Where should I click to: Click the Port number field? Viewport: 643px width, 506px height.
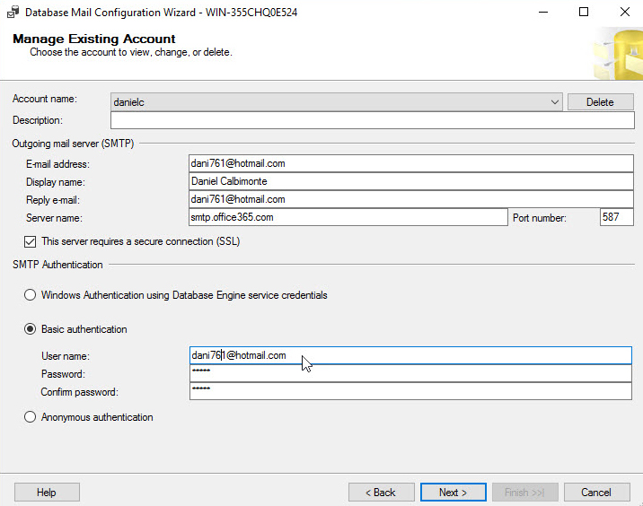coord(617,217)
